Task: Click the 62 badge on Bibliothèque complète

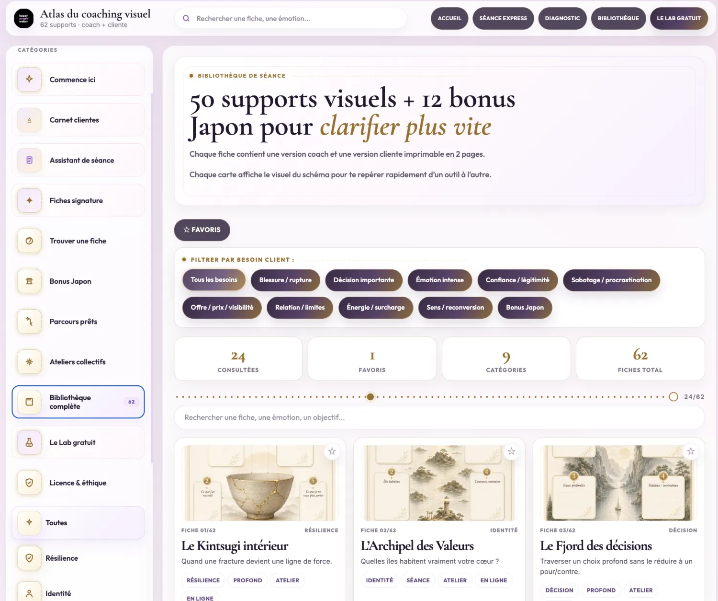Action: (x=131, y=402)
